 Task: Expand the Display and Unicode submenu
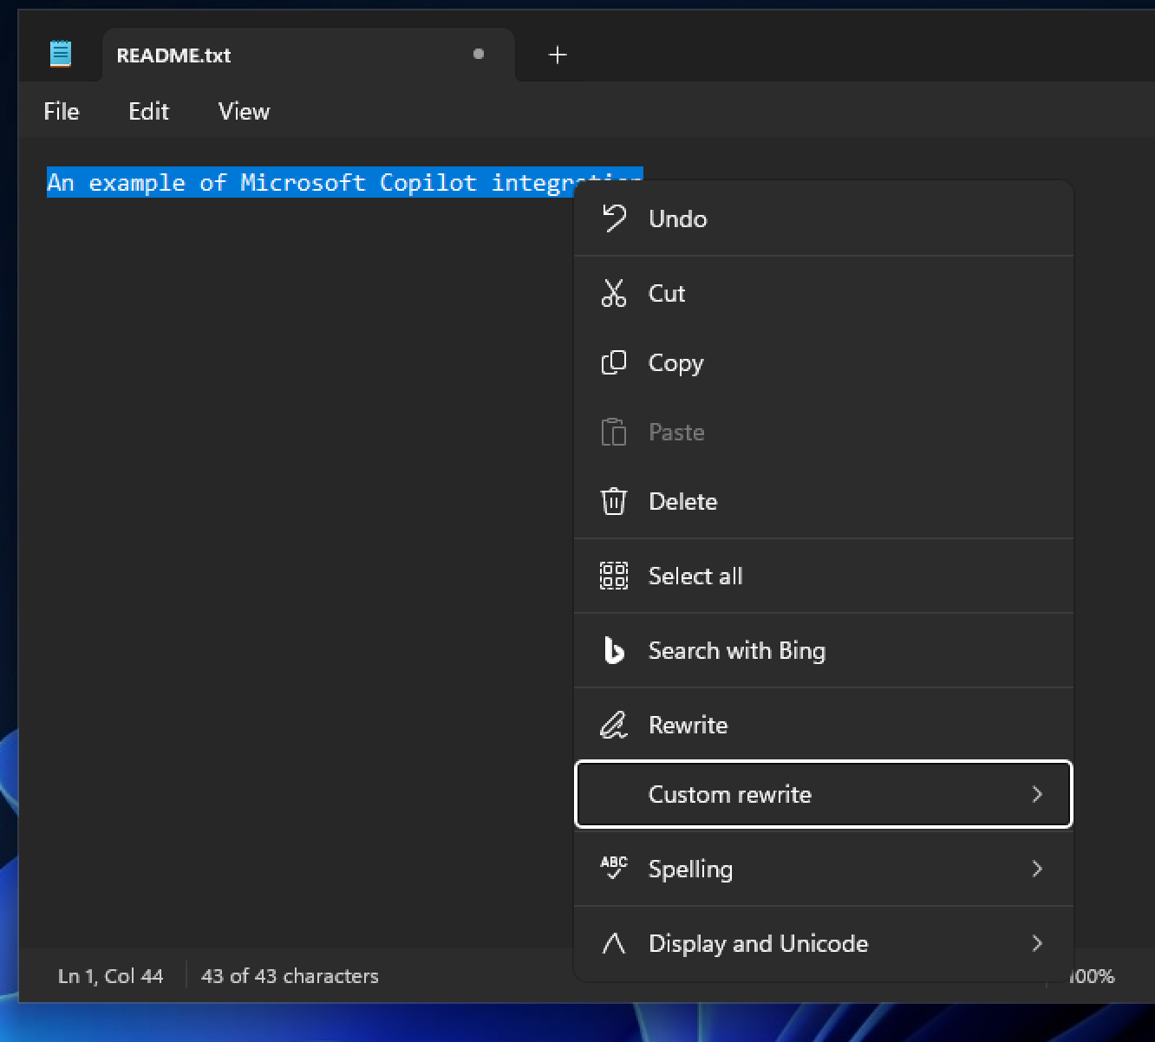(x=1037, y=944)
